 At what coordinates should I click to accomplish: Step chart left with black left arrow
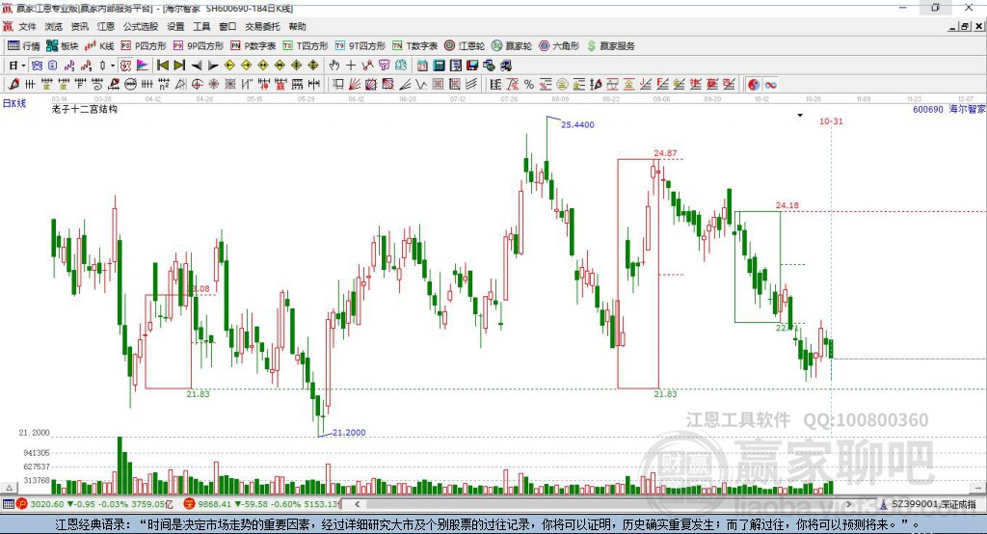197,66
